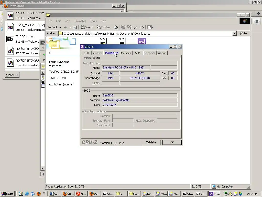Viewport: 262px width, 197px height.
Task: Open the Back history dropdown arrow
Action: [60, 27]
